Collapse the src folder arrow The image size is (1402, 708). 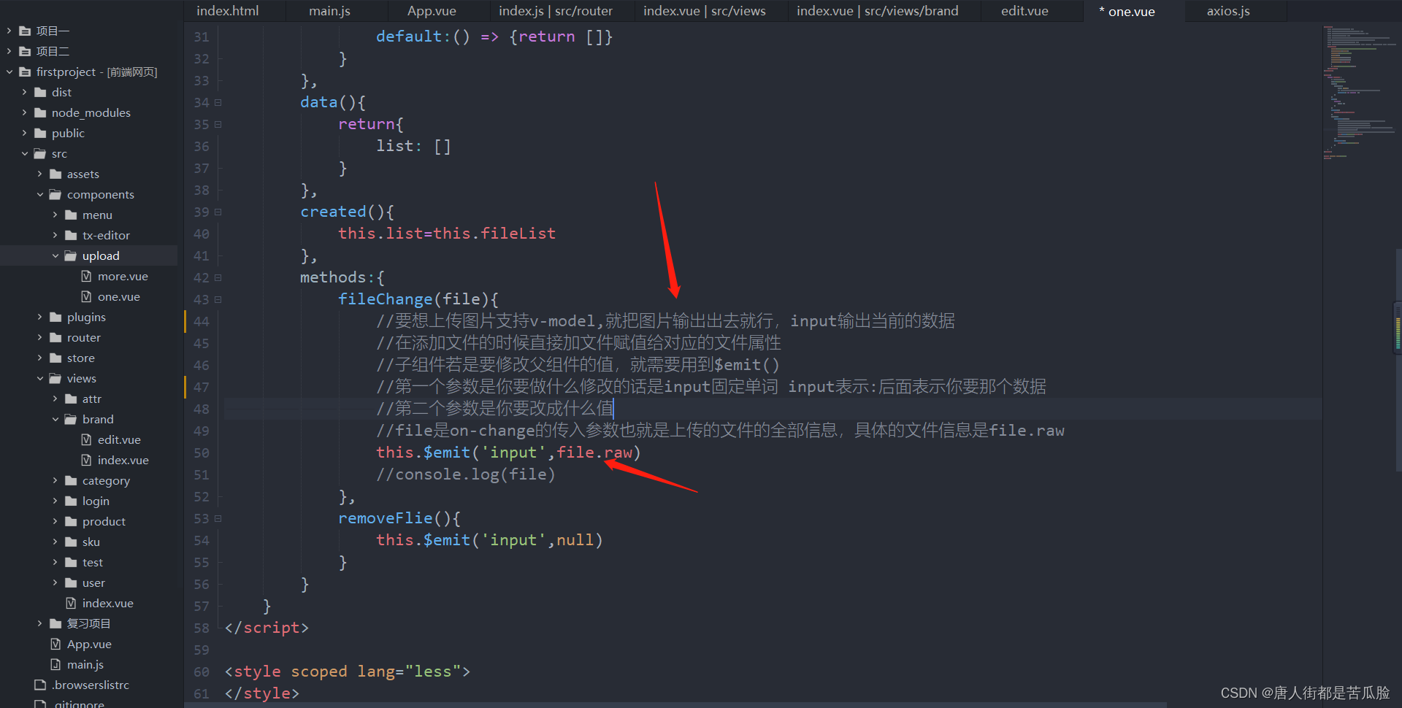coord(24,153)
